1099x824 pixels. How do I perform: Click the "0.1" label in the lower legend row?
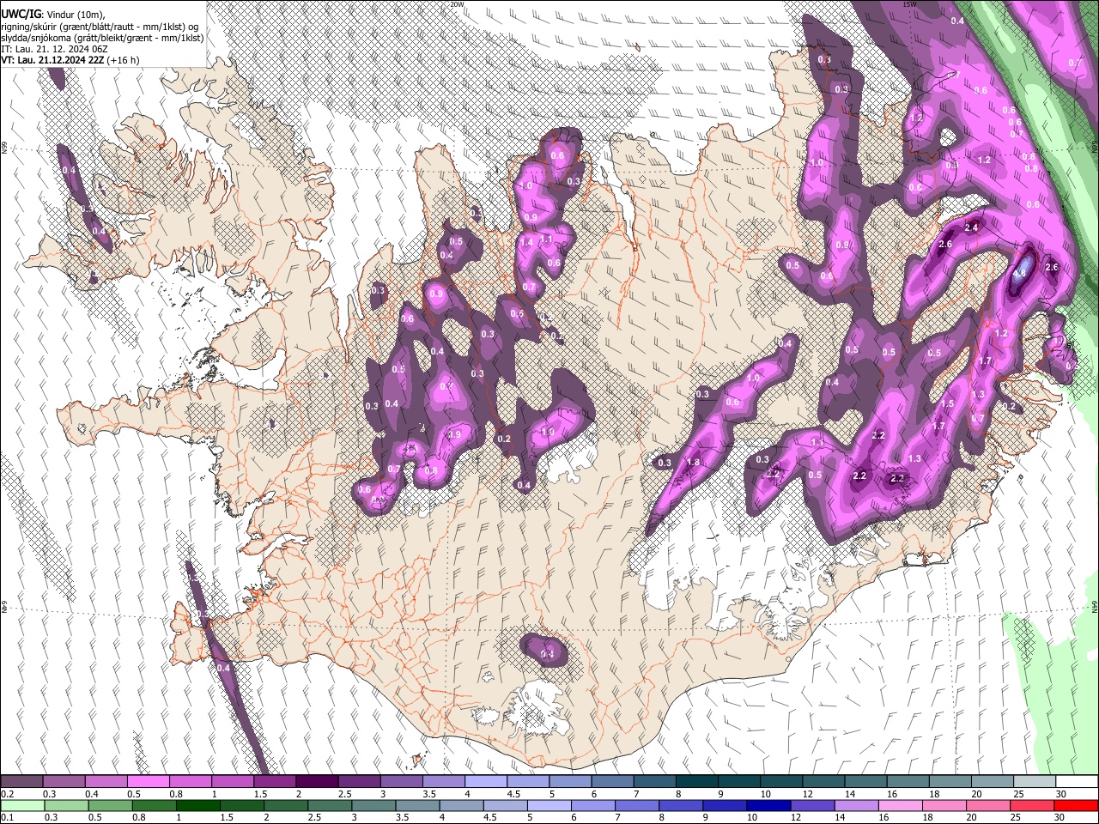(x=7, y=818)
